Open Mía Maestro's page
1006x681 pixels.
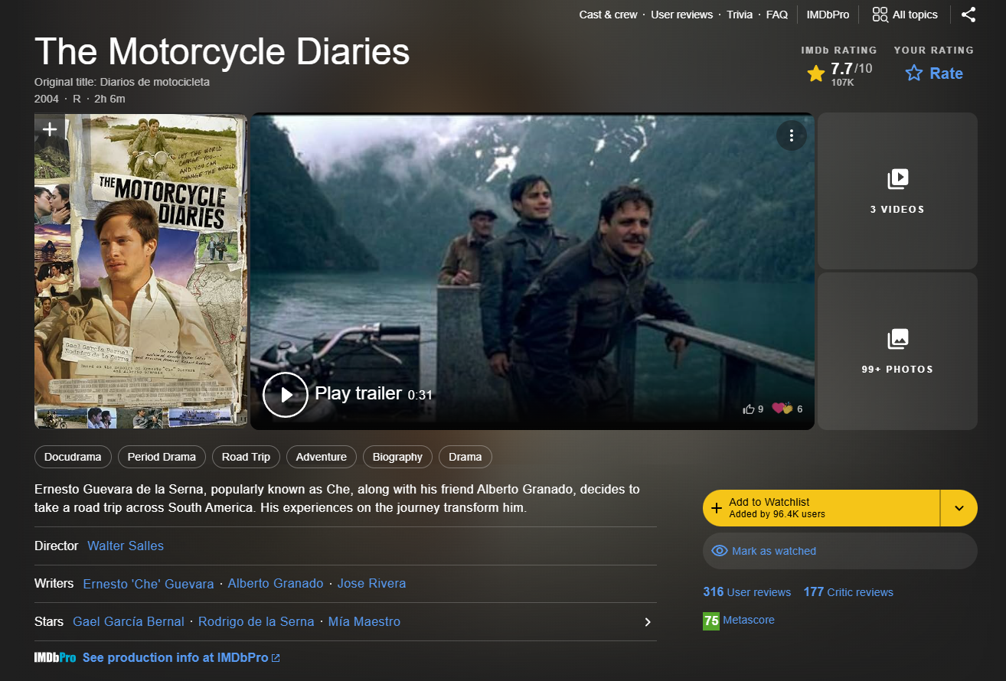click(364, 622)
